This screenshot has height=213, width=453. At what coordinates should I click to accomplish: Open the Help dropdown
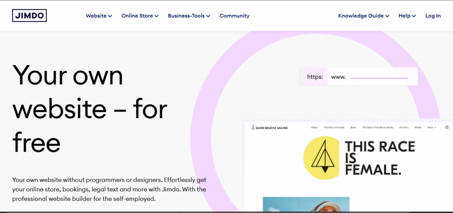407,16
